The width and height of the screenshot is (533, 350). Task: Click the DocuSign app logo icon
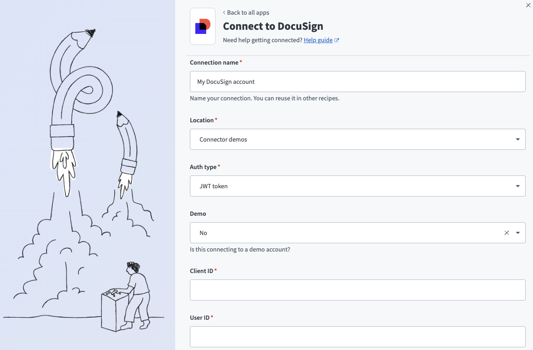(202, 26)
